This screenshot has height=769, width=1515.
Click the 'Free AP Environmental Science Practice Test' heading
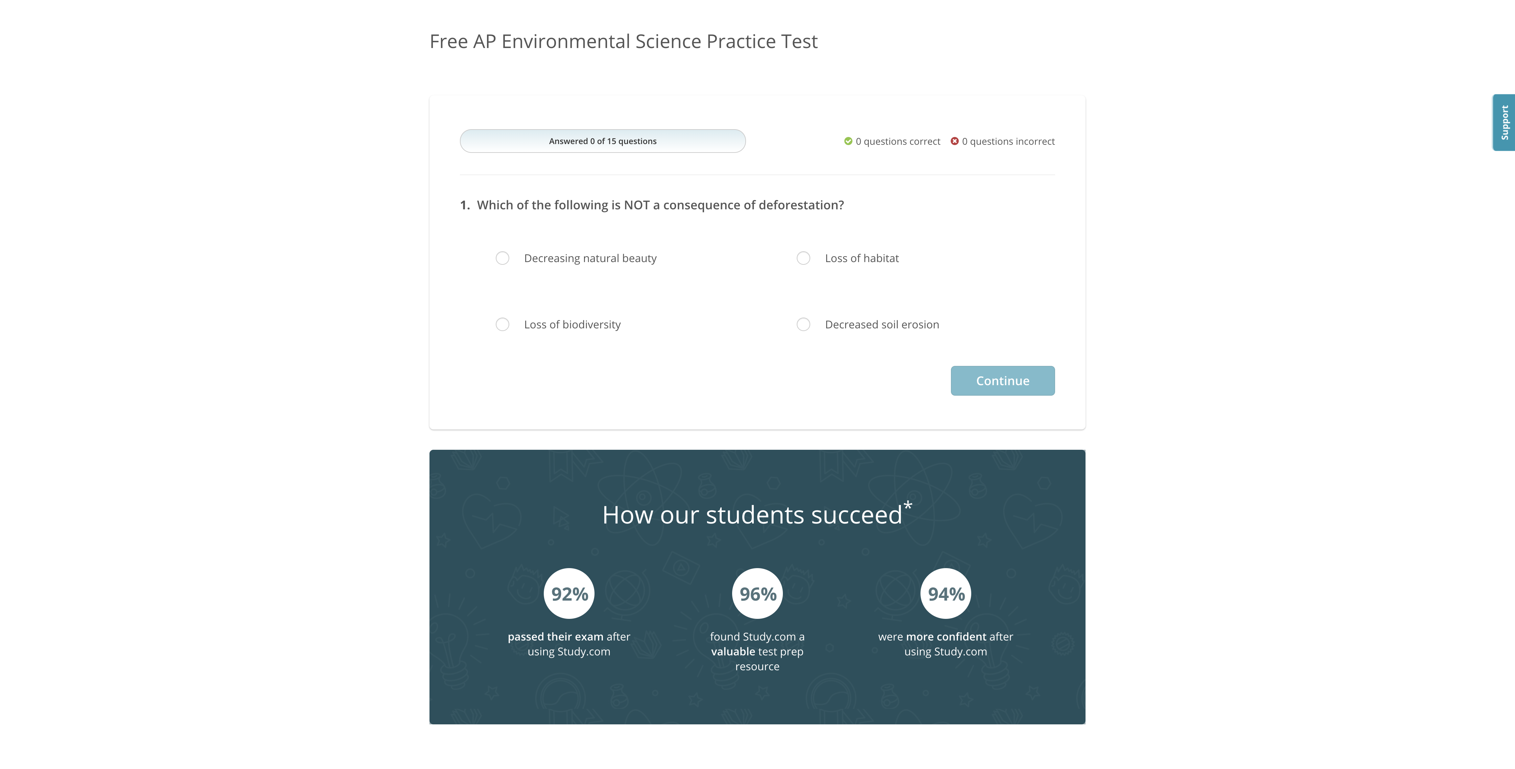623,42
